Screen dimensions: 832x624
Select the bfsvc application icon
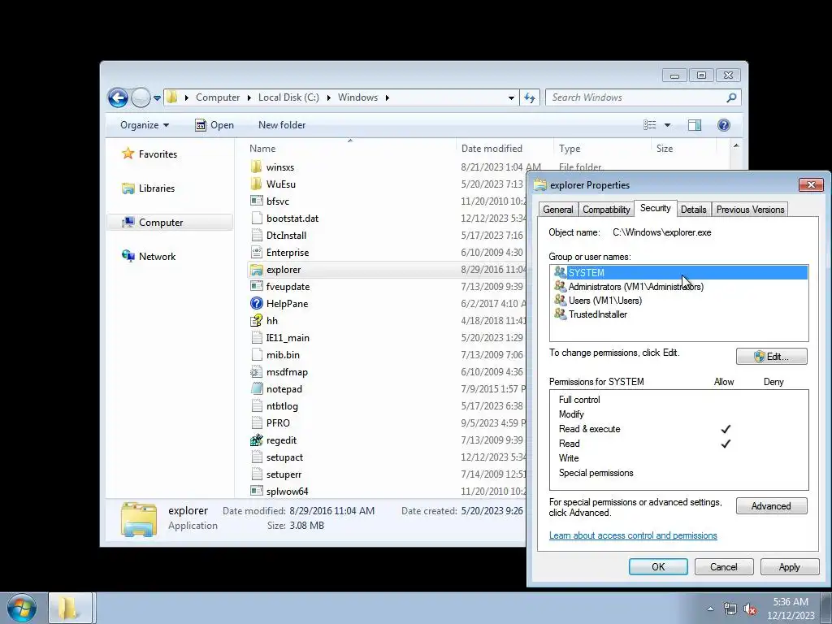pos(256,201)
